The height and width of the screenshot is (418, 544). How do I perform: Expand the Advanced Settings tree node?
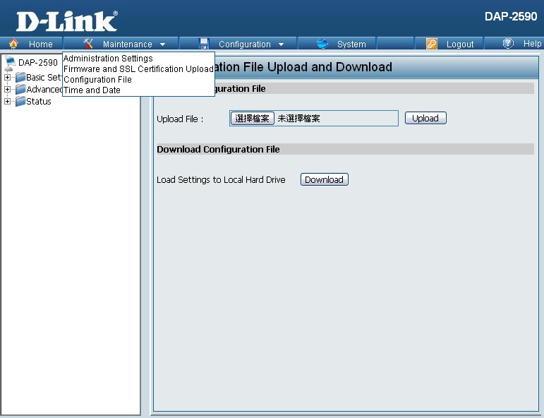tap(7, 89)
